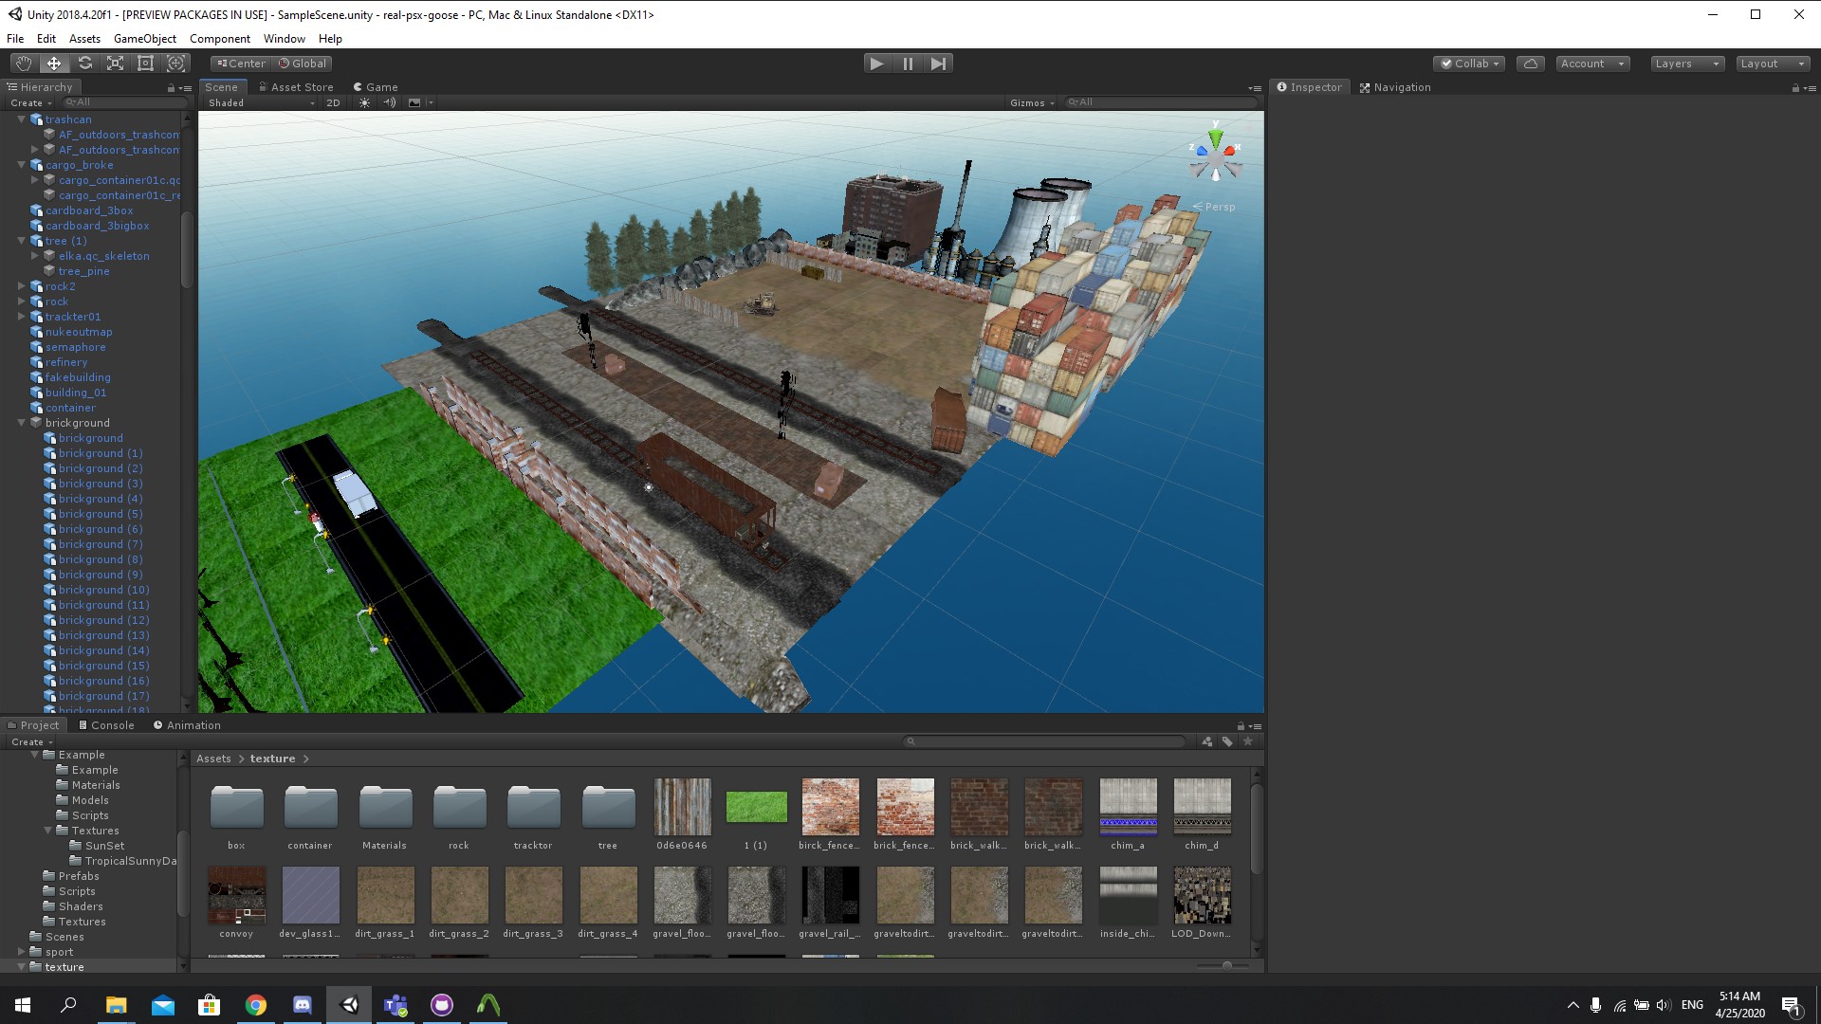Toggle scene lighting sun icon
The height and width of the screenshot is (1024, 1821).
click(x=364, y=102)
